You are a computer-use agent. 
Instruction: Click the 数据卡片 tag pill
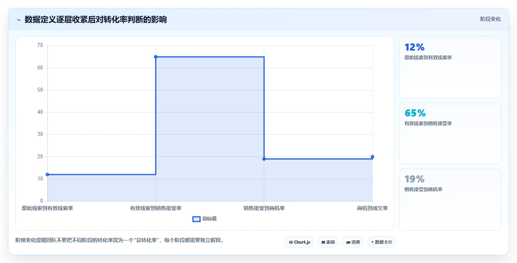click(382, 242)
